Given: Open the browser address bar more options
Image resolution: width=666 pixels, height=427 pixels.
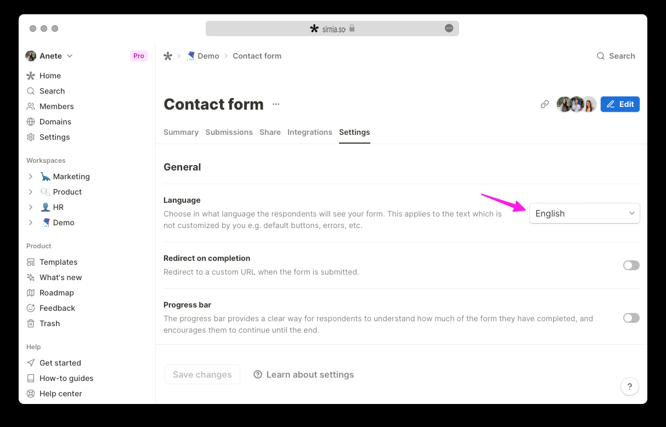Looking at the screenshot, I should [449, 29].
